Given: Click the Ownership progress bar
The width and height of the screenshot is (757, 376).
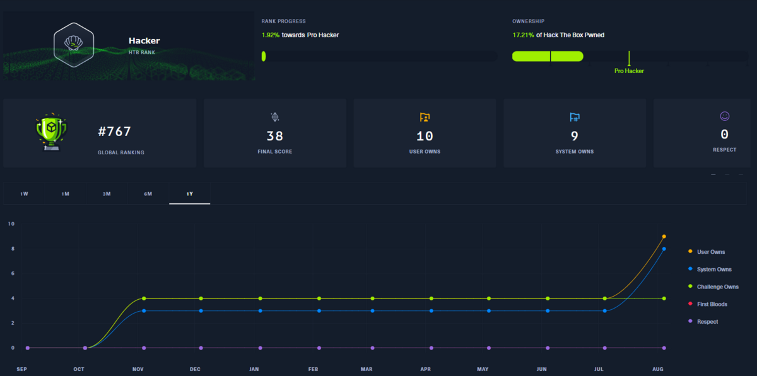Looking at the screenshot, I should 630,57.
